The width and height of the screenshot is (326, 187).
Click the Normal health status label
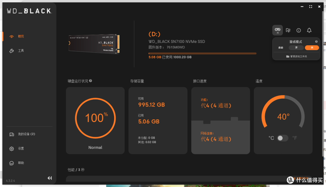pos(95,147)
